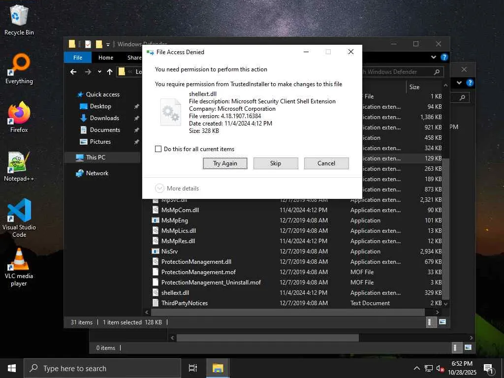Open Documents in Quick access

tap(105, 130)
